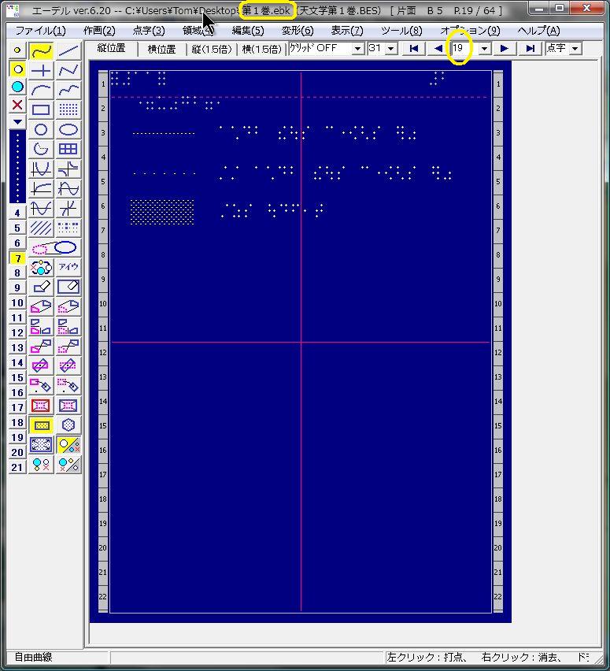Select the small dot size option

pos(17,51)
